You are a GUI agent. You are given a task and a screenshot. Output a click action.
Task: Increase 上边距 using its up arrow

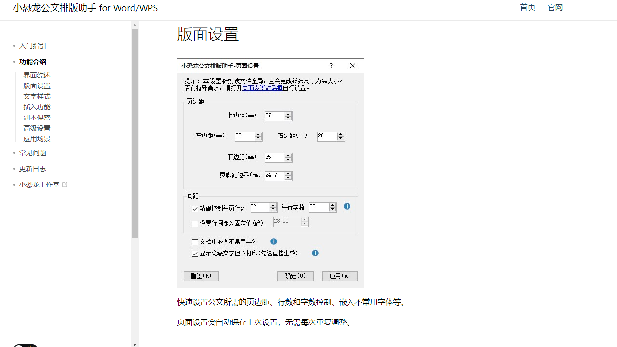pyautogui.click(x=288, y=114)
